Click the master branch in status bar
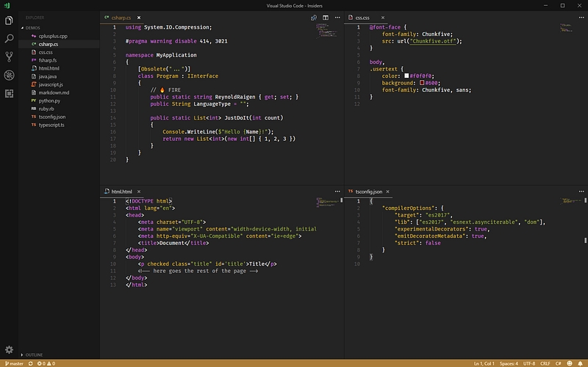Viewport: 588px width, 367px height. click(15, 363)
